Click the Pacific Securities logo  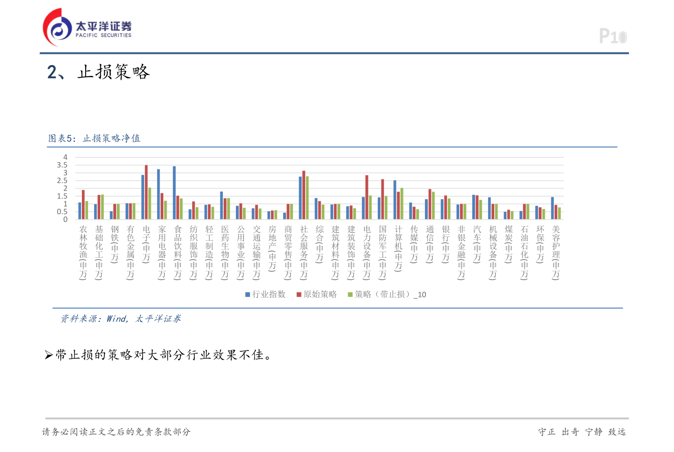click(x=88, y=28)
